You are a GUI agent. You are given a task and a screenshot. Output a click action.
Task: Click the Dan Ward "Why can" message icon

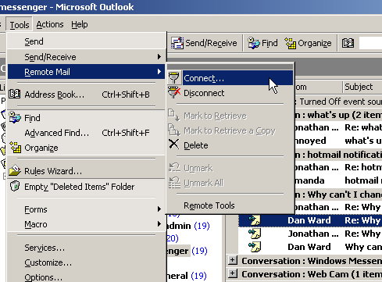click(255, 247)
